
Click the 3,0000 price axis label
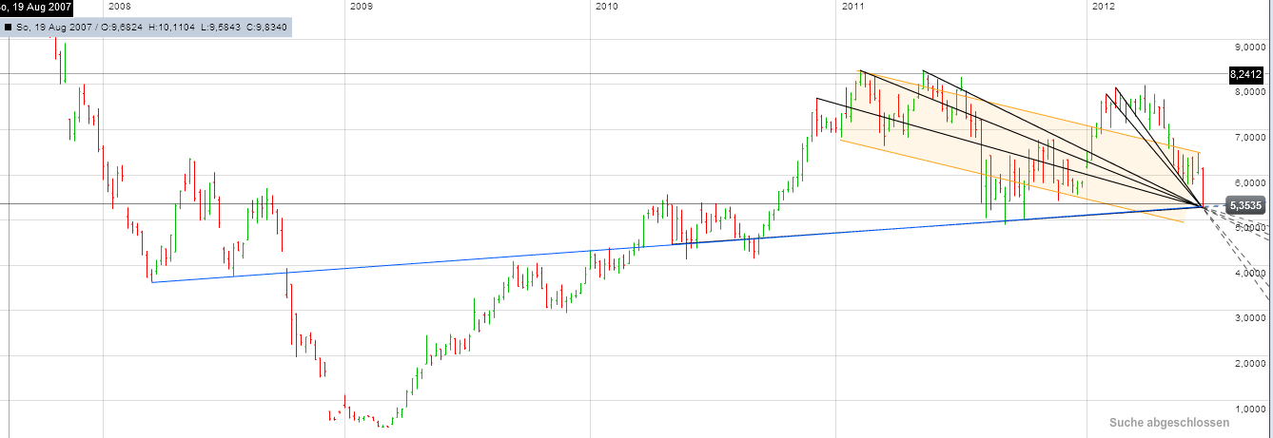pos(1247,318)
